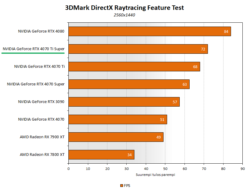
Task: Click the "10" x-axis tick label
Action: click(x=88, y=169)
